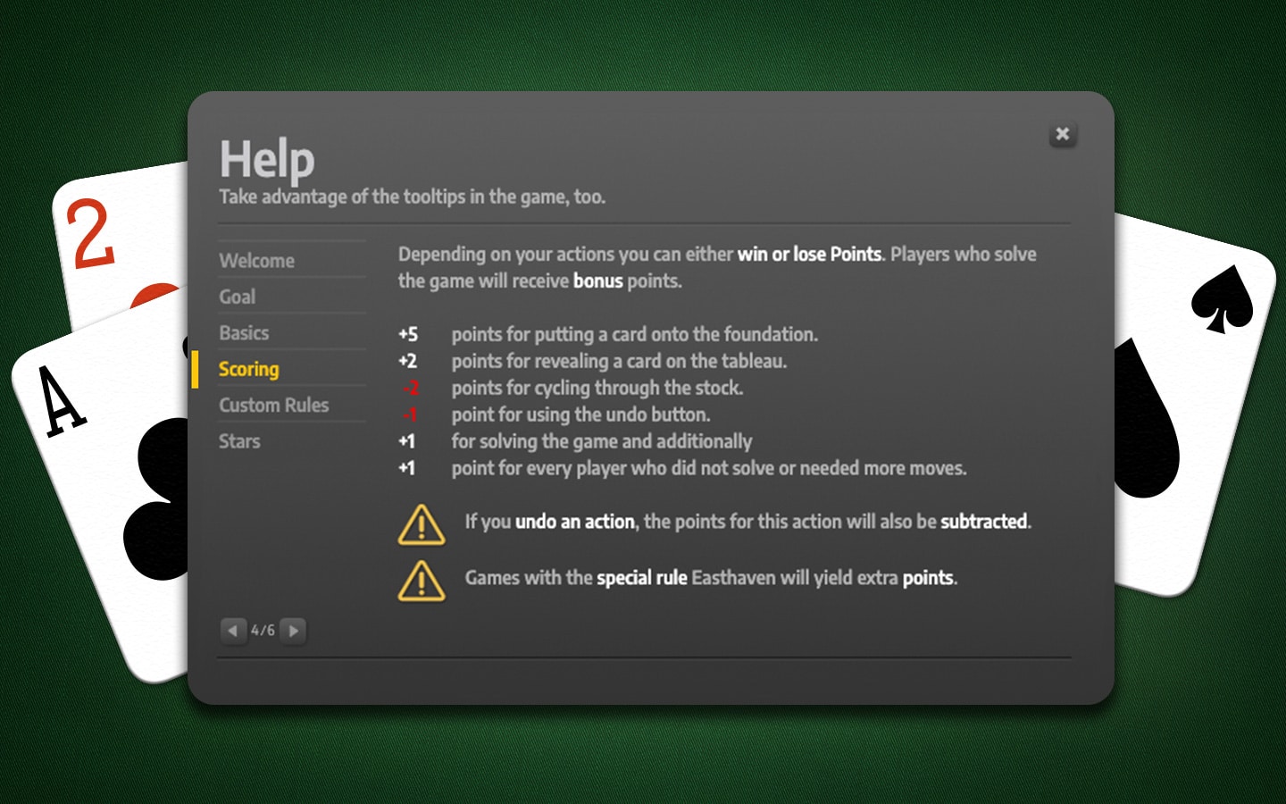
Task: Click the bold 'win or lose Points' text
Action: pyautogui.click(x=808, y=254)
